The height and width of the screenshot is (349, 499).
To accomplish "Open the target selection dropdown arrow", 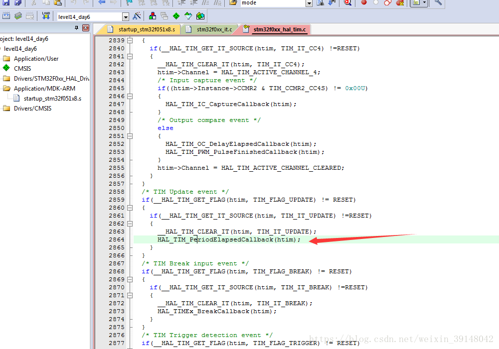I will tap(126, 17).
